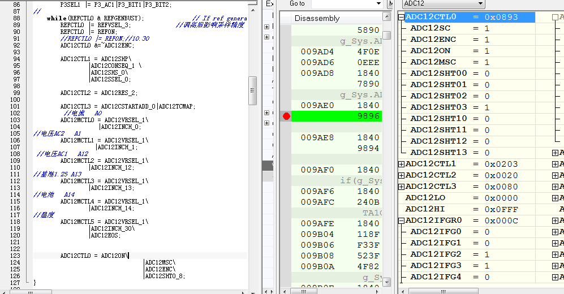
Task: Click the ADC12EOS text on line 120
Action: click(x=106, y=235)
